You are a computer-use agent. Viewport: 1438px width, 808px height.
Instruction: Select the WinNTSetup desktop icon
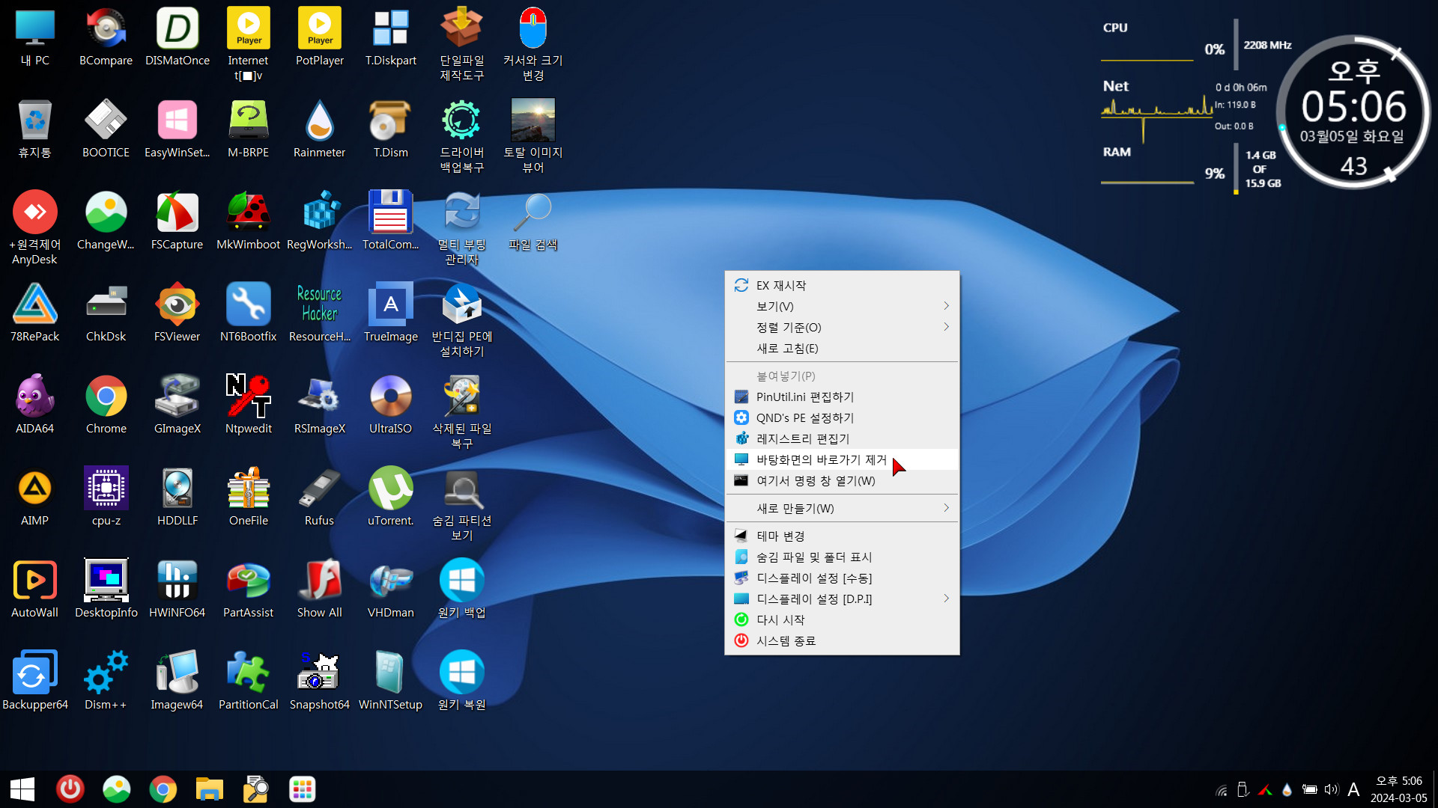click(391, 681)
